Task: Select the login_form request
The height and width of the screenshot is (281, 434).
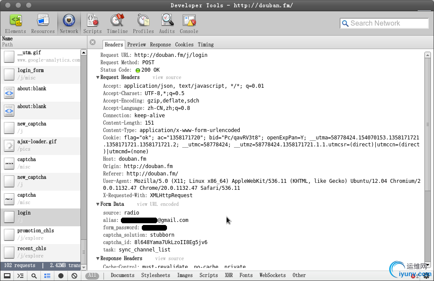Action: (x=41, y=74)
